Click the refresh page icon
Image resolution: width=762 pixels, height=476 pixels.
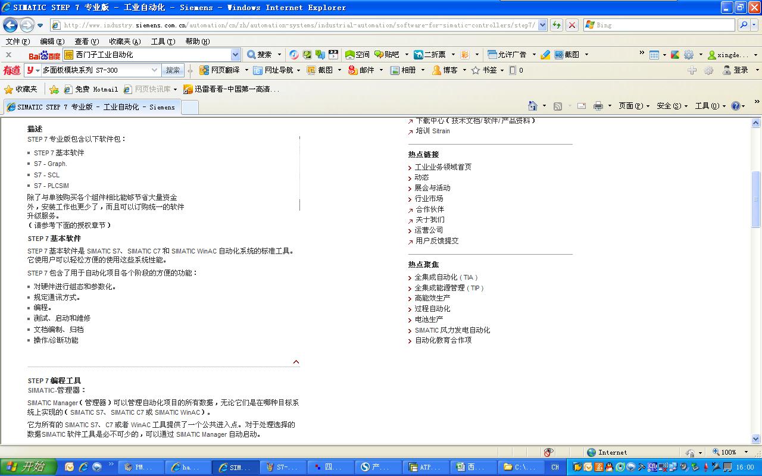click(557, 25)
